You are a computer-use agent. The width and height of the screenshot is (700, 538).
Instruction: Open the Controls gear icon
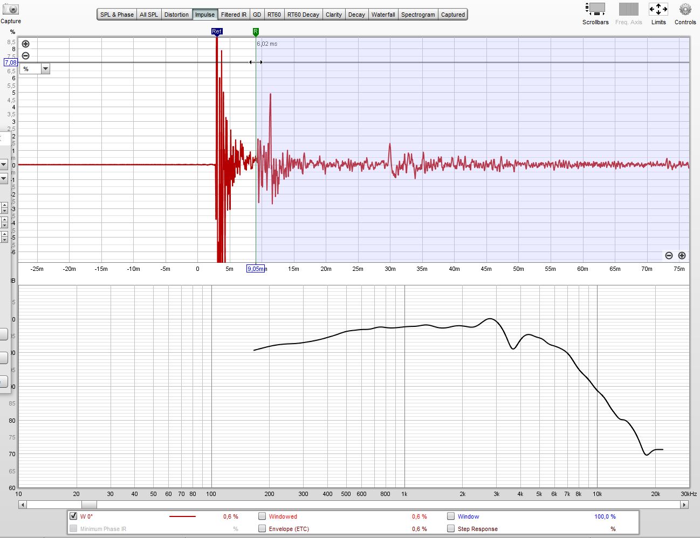(x=685, y=9)
